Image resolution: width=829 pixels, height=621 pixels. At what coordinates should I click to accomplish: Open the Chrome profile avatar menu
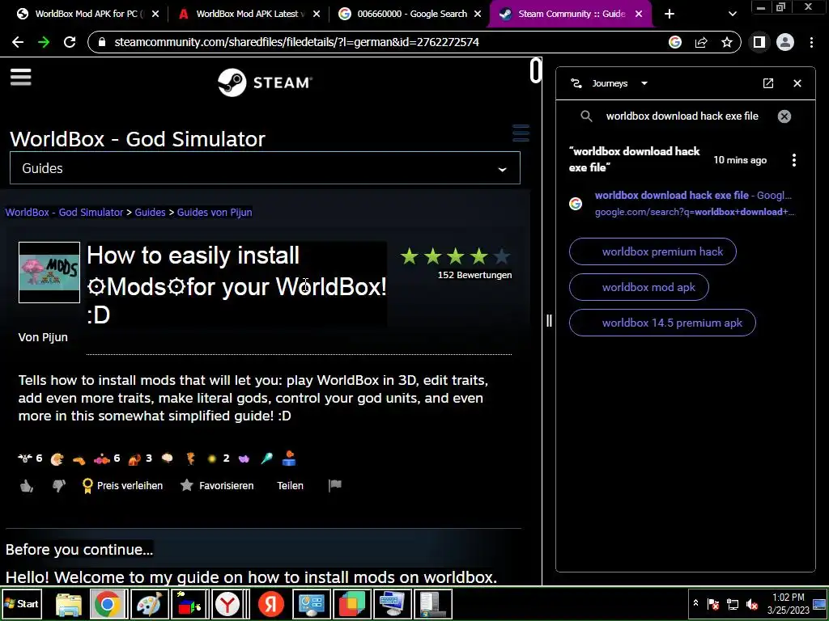pos(785,42)
